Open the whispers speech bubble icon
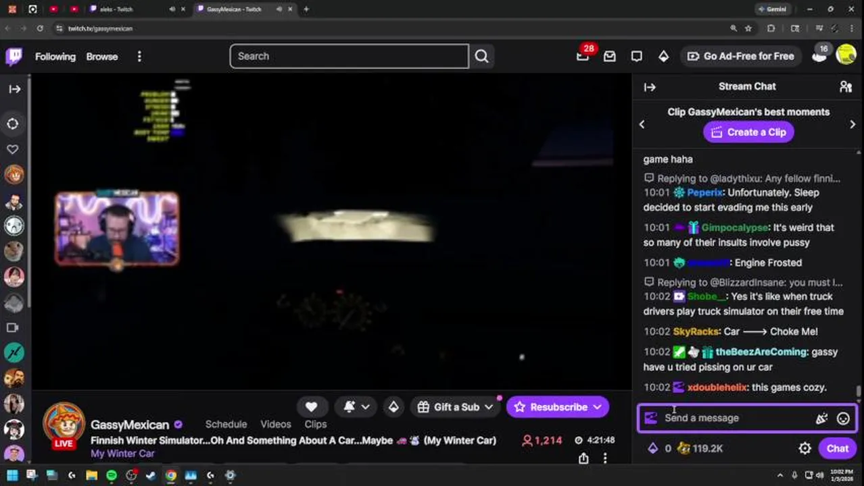864x486 pixels. click(636, 57)
